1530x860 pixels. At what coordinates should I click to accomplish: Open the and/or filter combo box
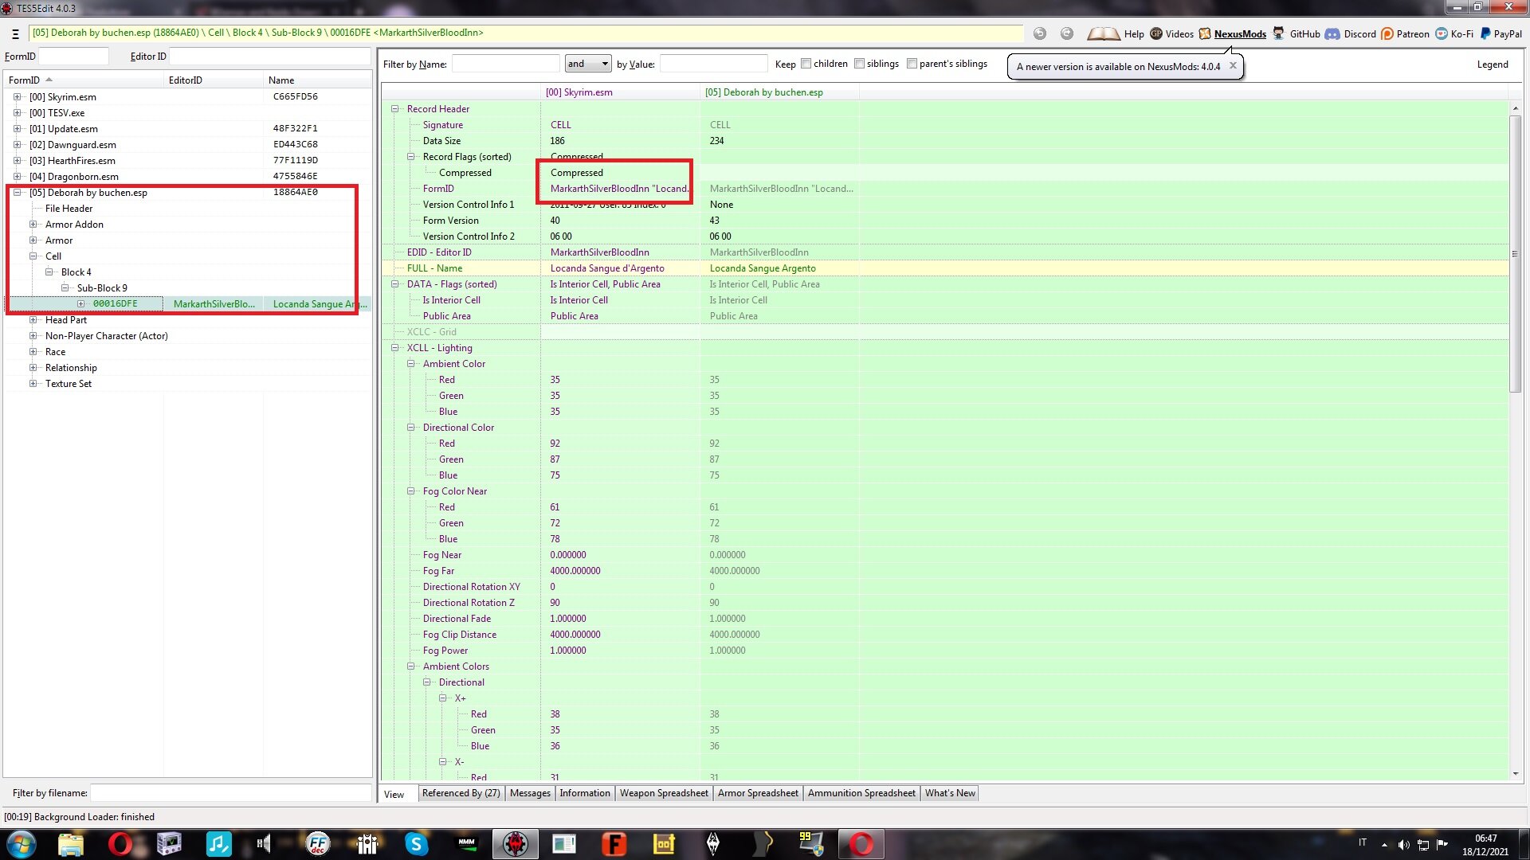coord(588,64)
